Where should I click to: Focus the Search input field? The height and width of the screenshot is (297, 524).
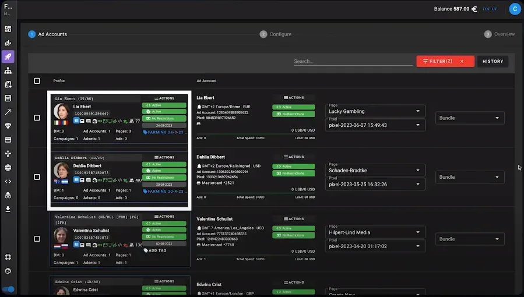[353, 61]
